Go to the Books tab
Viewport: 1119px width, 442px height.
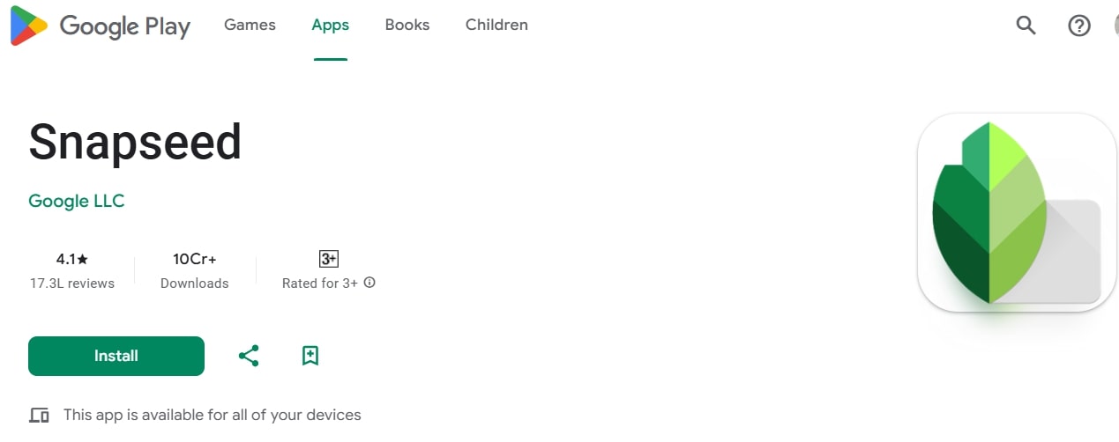(407, 25)
